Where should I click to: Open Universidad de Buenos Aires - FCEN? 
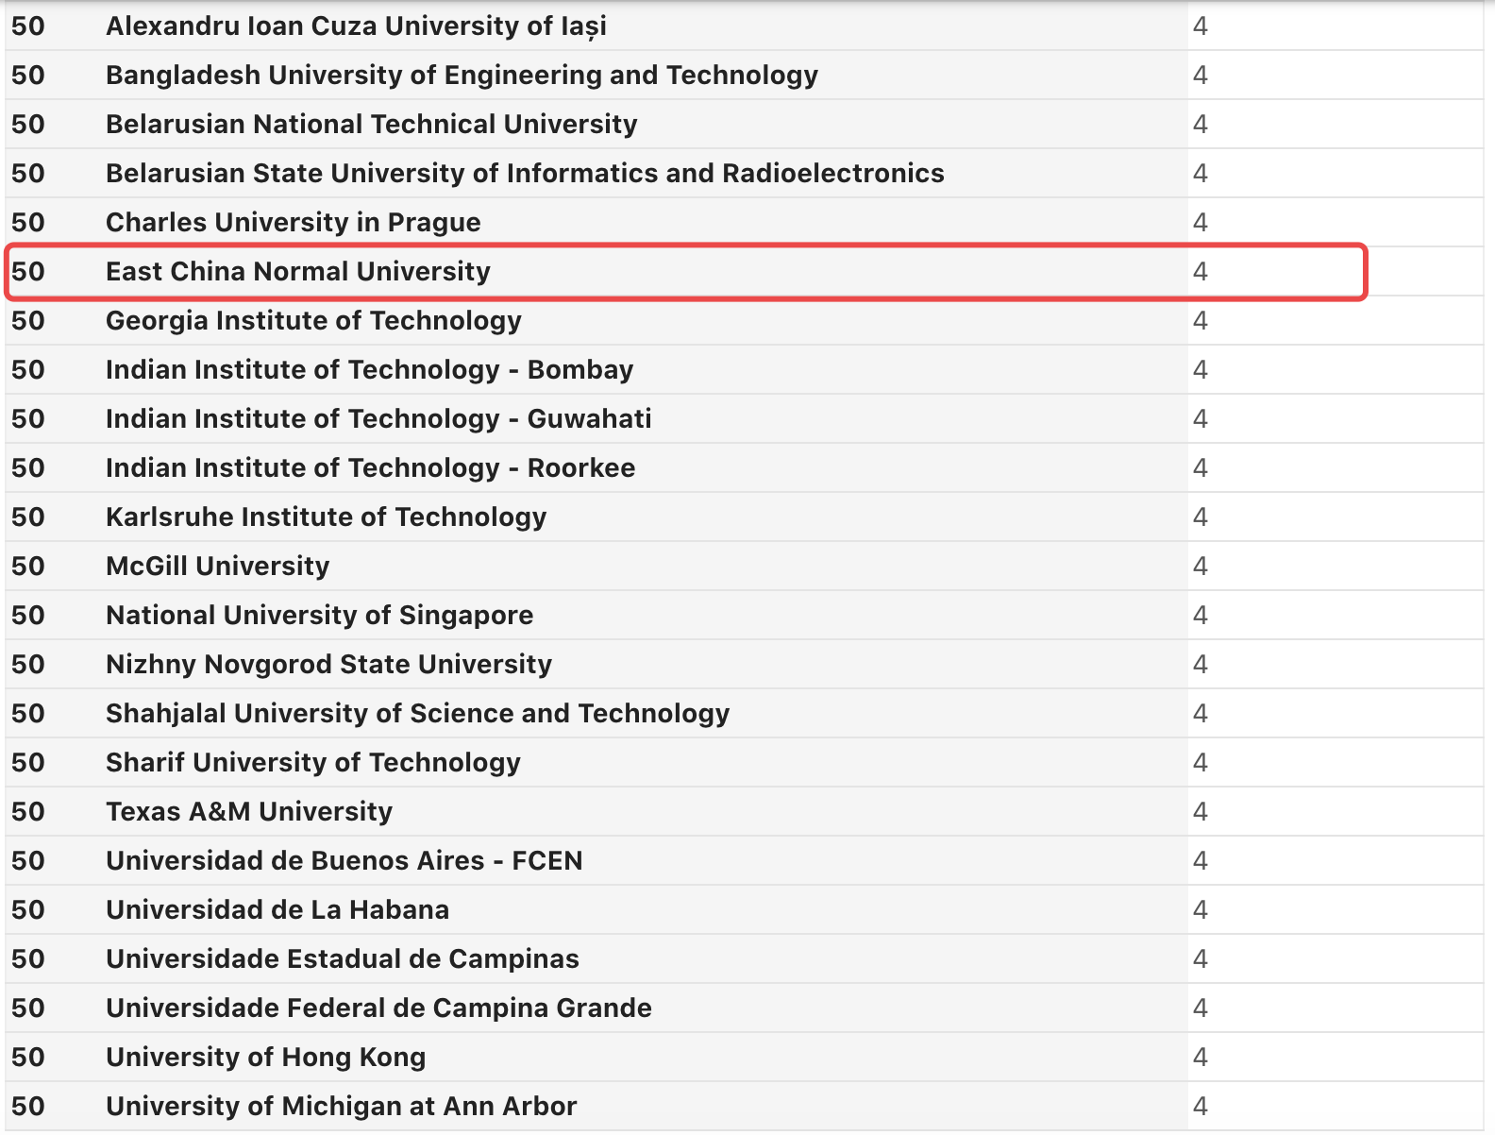[344, 861]
